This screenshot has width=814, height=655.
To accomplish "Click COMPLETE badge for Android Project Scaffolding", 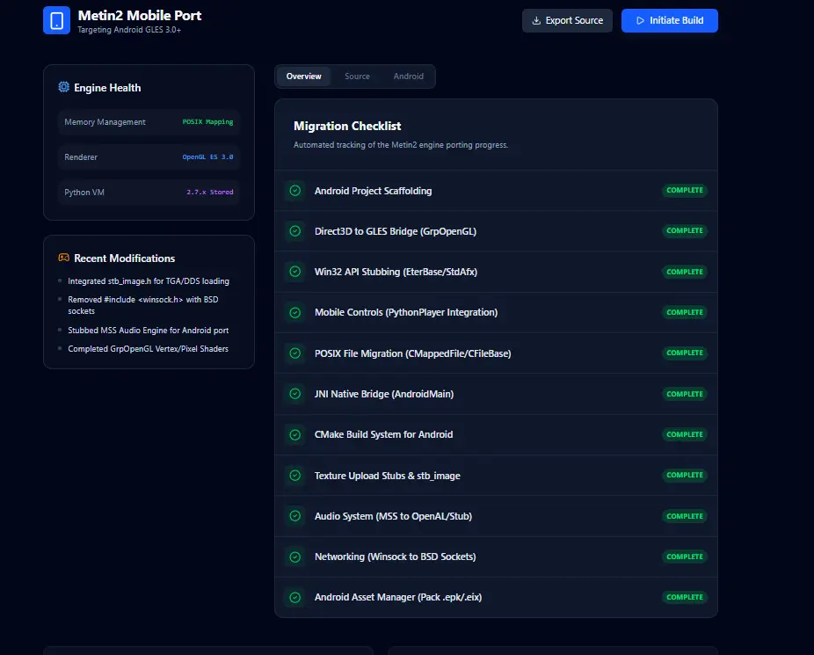I will coord(685,191).
